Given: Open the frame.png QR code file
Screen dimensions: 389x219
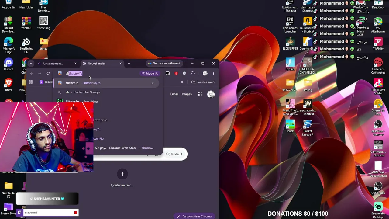Looking at the screenshot, I should (43, 23).
